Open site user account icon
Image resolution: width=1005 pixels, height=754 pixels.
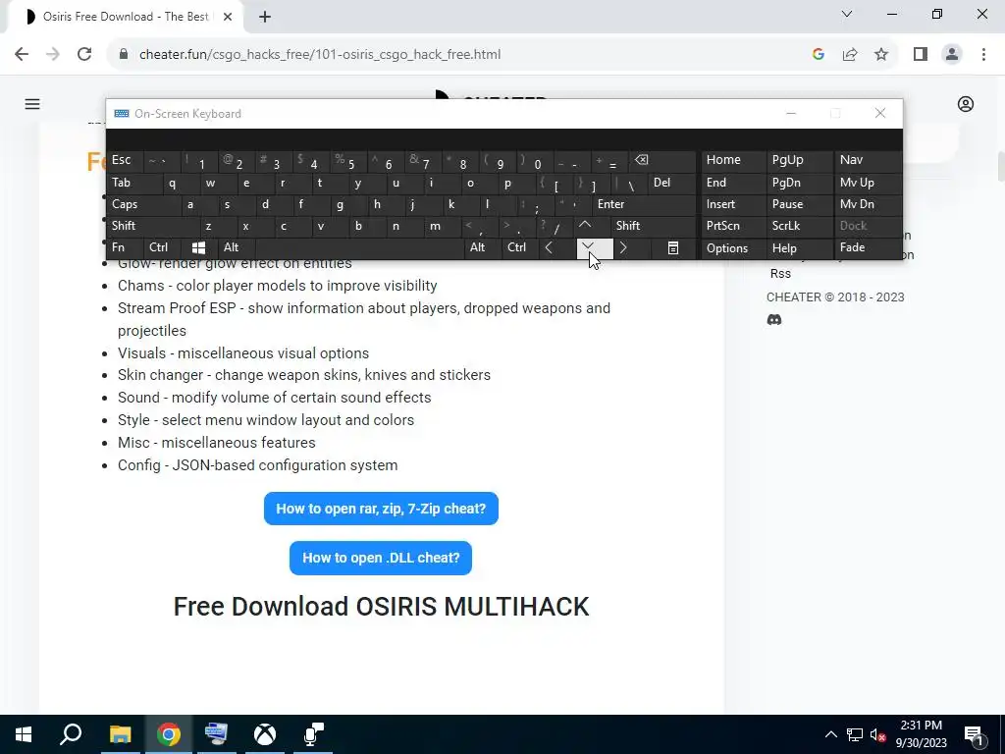(x=966, y=104)
